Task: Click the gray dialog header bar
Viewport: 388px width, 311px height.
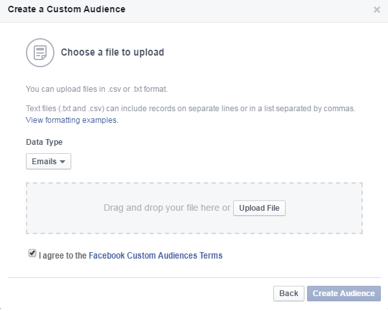Action: [194, 11]
